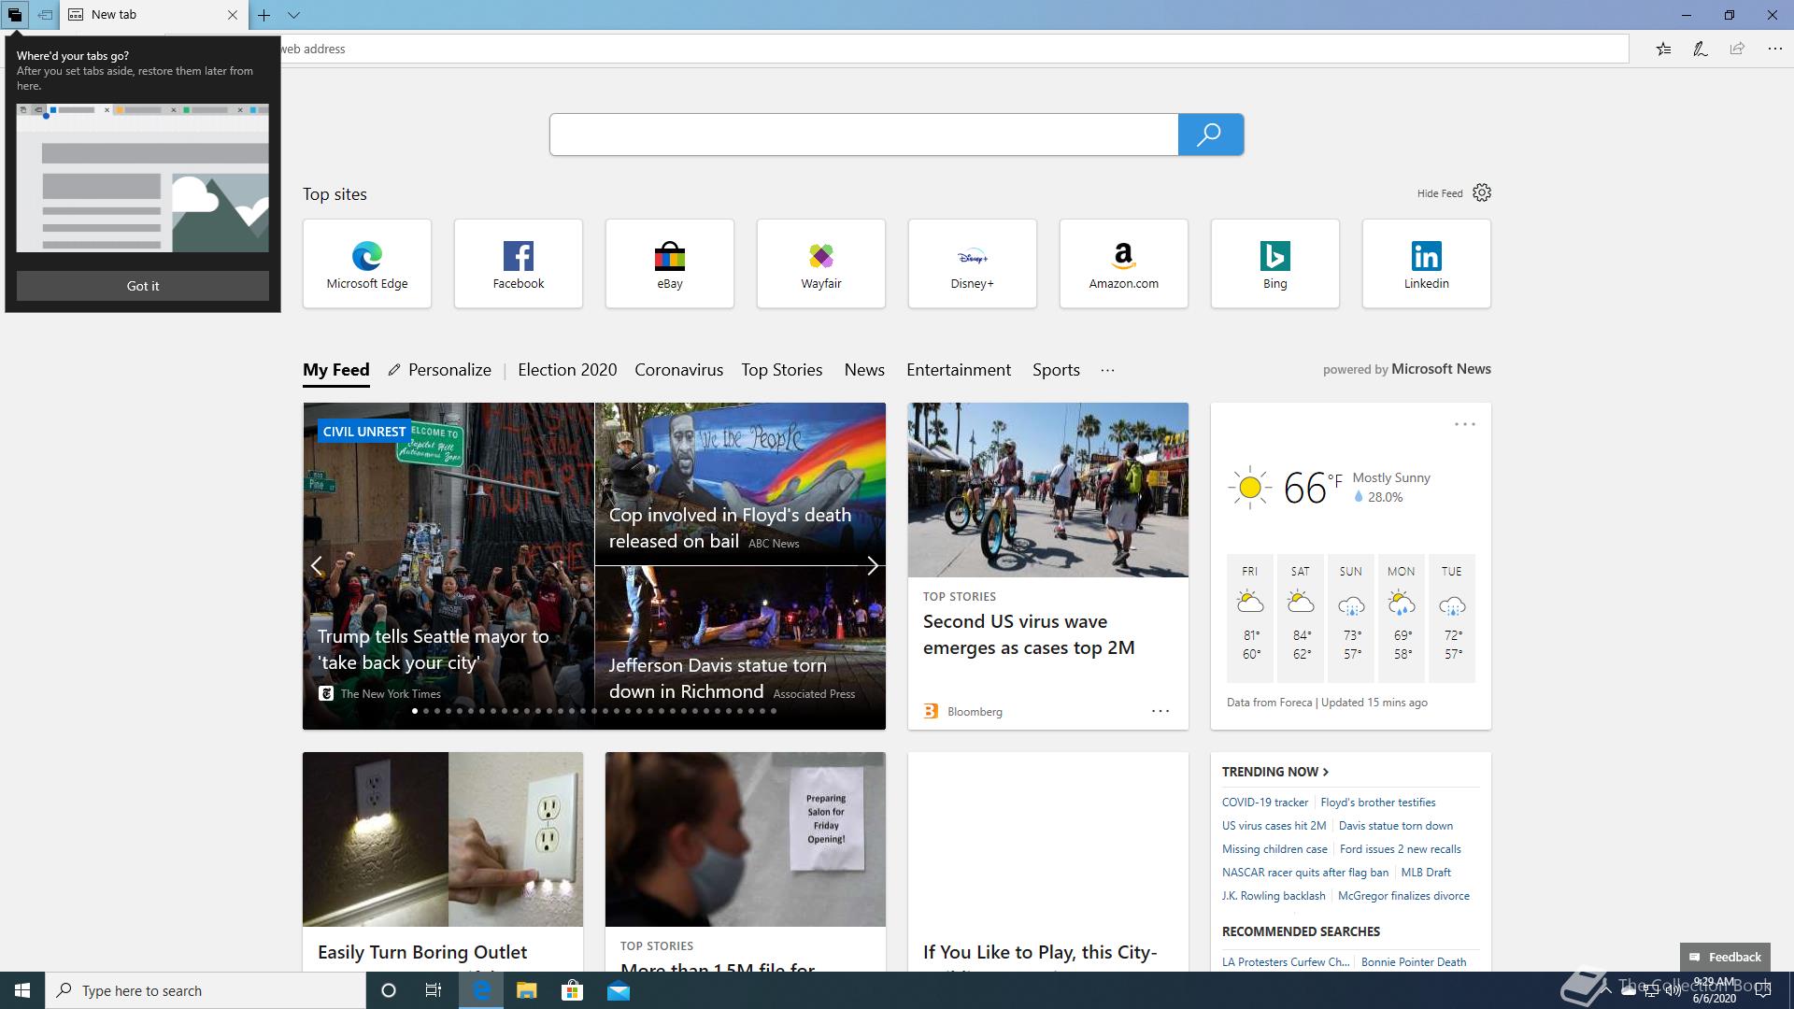Dismiss tip with Got it button
Viewport: 1794px width, 1009px height.
click(143, 286)
